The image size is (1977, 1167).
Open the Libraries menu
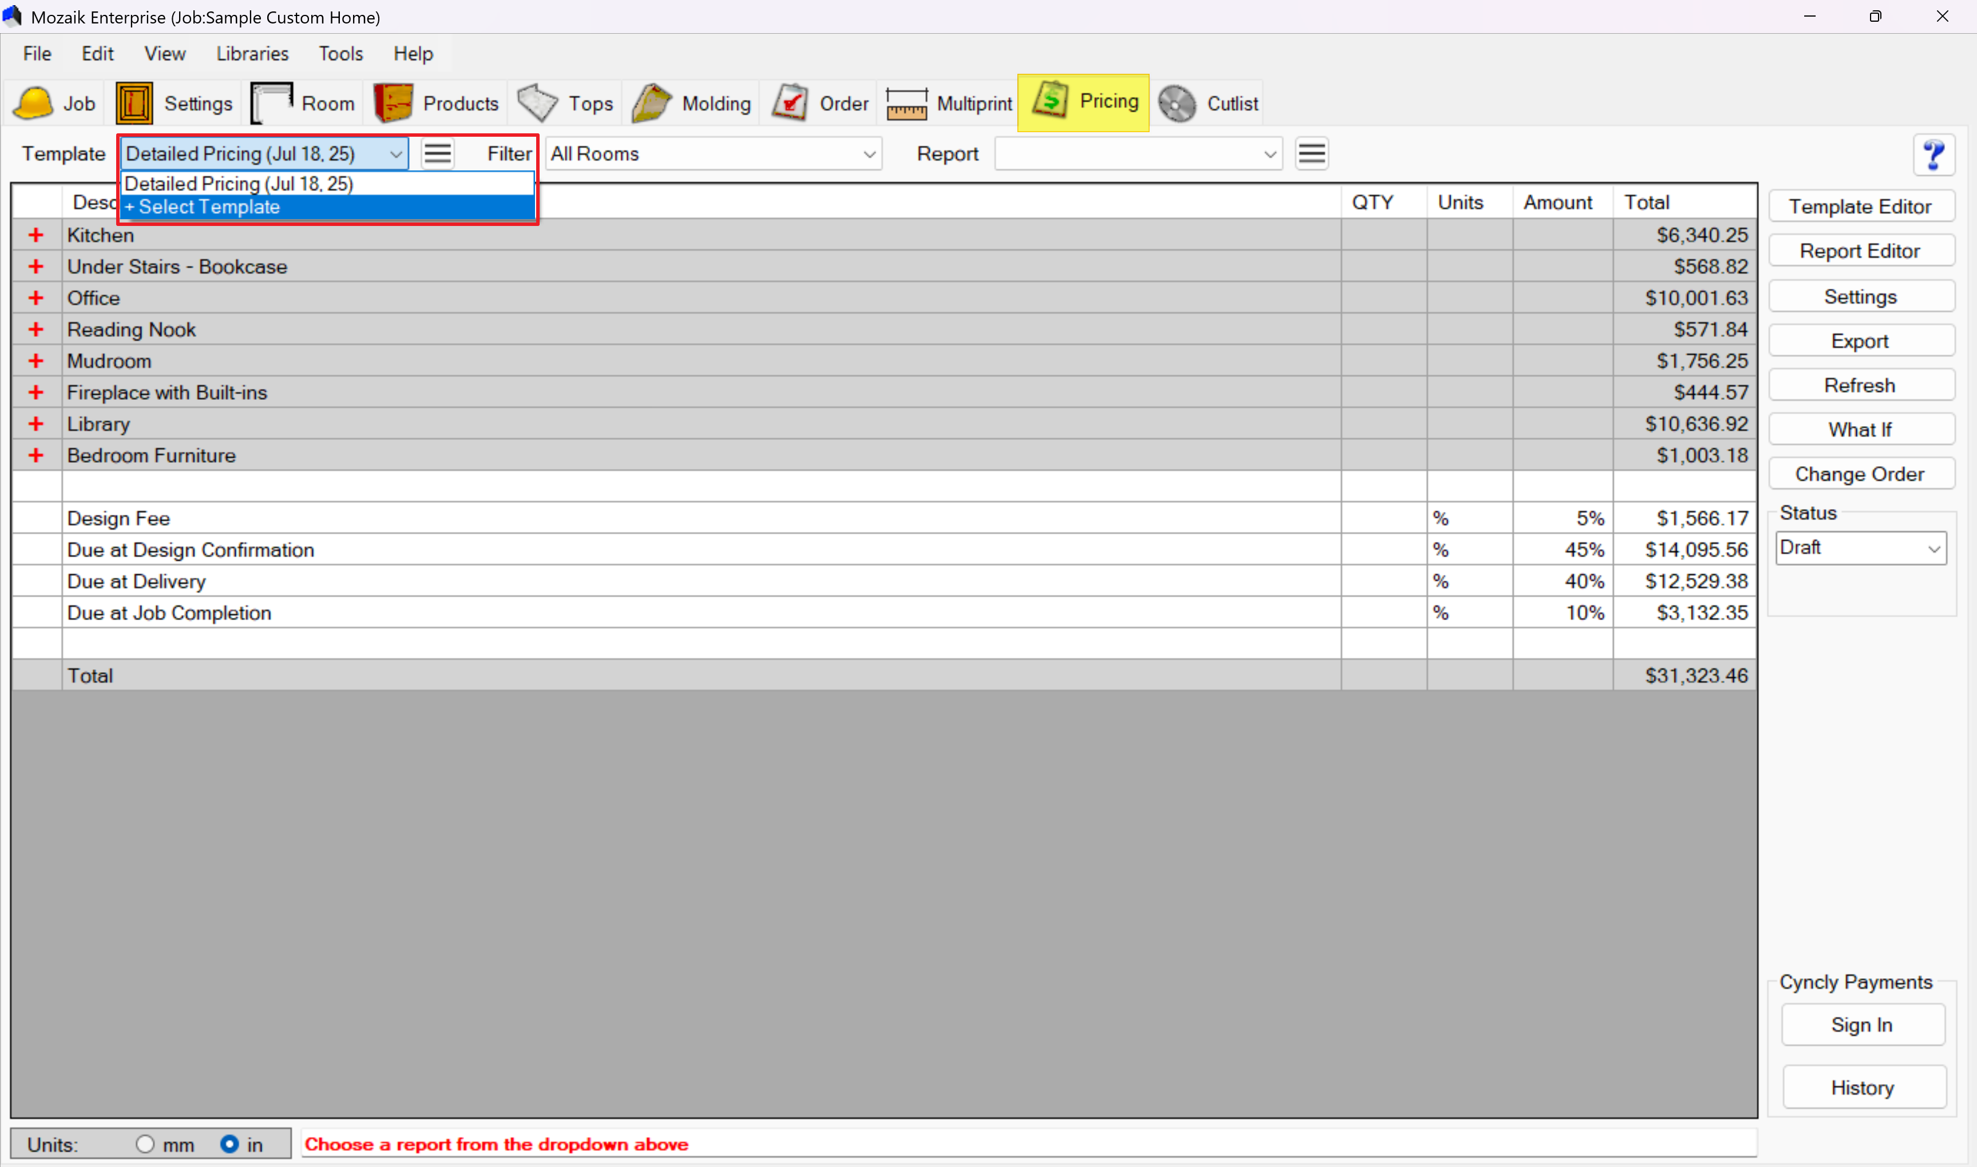pyautogui.click(x=252, y=53)
